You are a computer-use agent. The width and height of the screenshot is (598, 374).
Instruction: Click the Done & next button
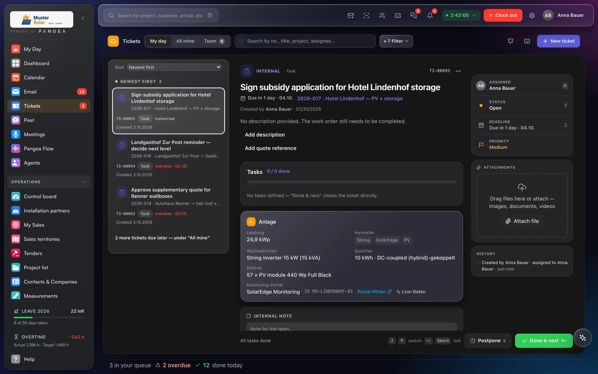[x=544, y=340]
